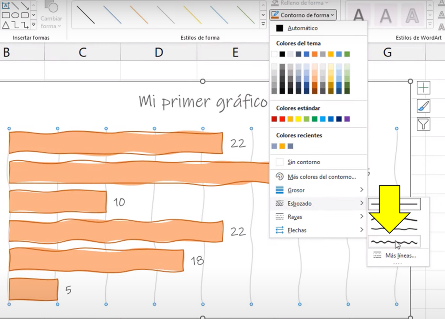
Task: Open the Chart Styles paintbrush icon
Action: pos(423,106)
